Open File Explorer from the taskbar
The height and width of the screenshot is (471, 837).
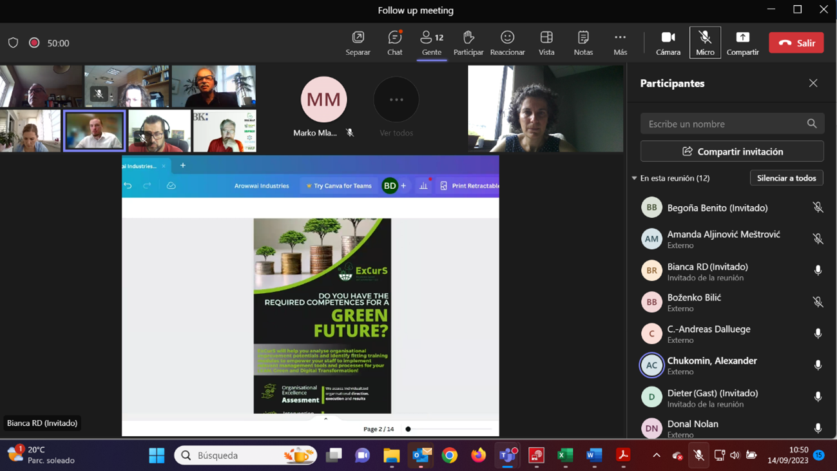(x=392, y=456)
